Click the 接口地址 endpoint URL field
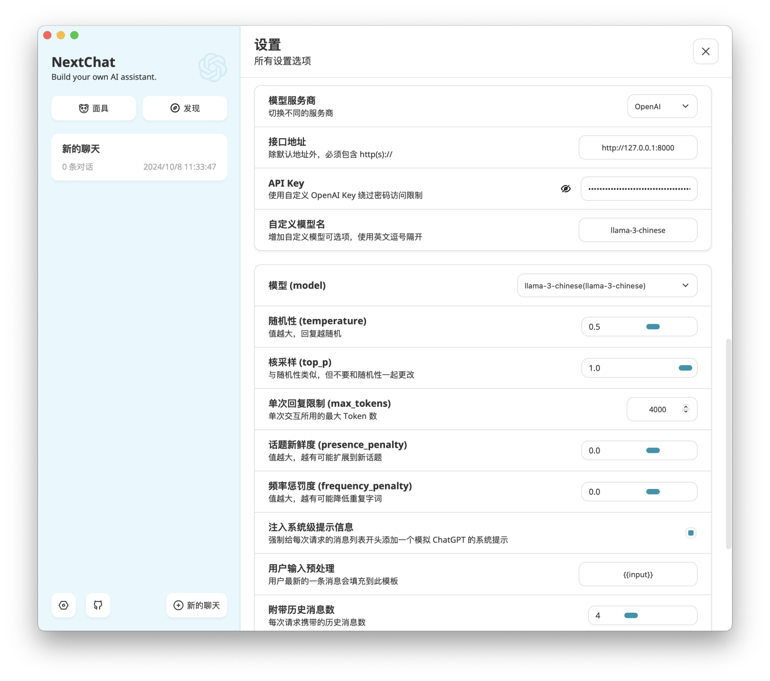 [x=638, y=147]
